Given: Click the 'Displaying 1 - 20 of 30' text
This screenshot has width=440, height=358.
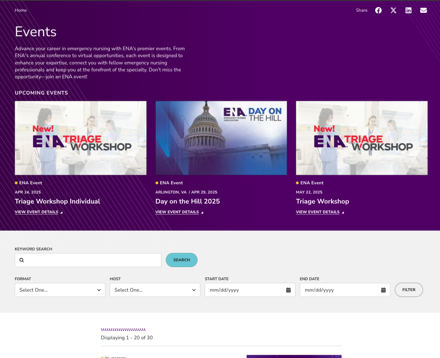Looking at the screenshot, I should tap(127, 338).
